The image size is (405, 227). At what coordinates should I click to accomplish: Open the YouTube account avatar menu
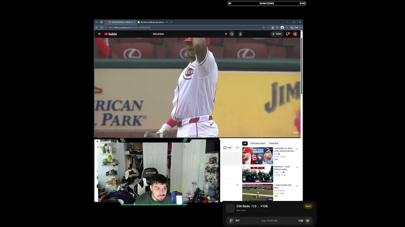295,34
